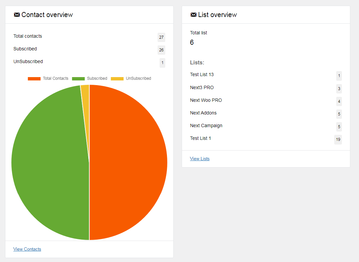The image size is (359, 262).
Task: Click the envelope icon on List overview header
Action: [x=193, y=14]
